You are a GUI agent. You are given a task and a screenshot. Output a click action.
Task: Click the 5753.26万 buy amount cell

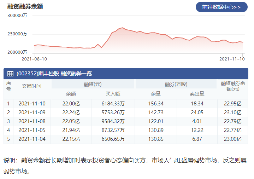pos(113,112)
